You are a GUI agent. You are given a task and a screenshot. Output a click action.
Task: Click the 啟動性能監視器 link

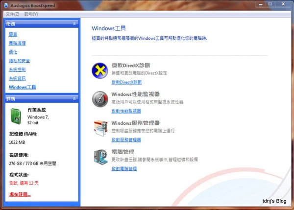pyautogui.click(x=126, y=111)
